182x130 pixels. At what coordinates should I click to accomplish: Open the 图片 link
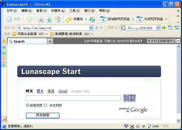(x=40, y=91)
